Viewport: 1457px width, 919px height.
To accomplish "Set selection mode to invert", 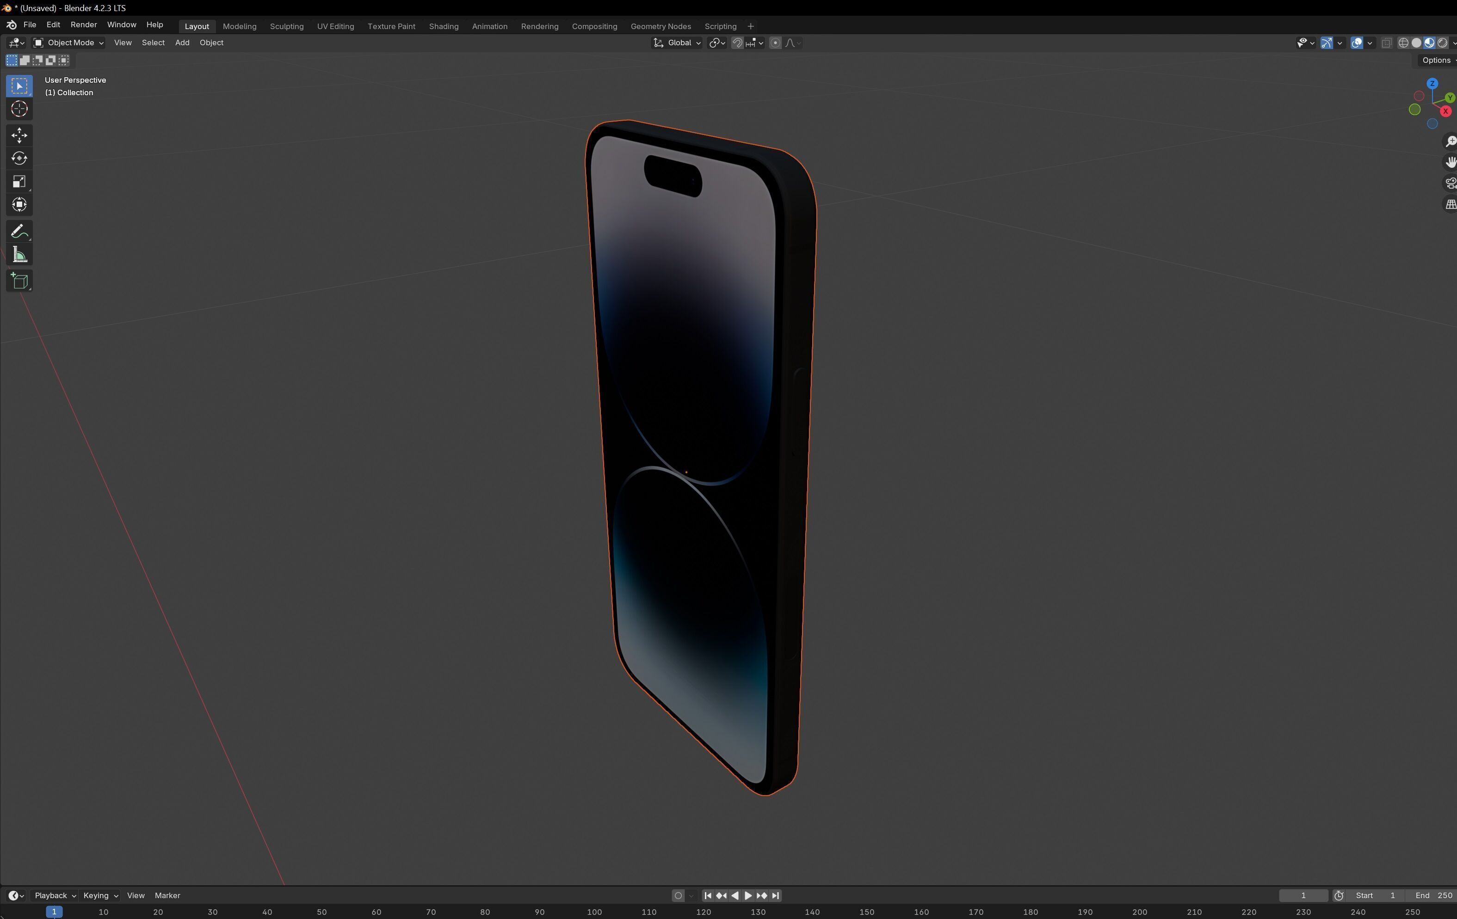I will (51, 60).
